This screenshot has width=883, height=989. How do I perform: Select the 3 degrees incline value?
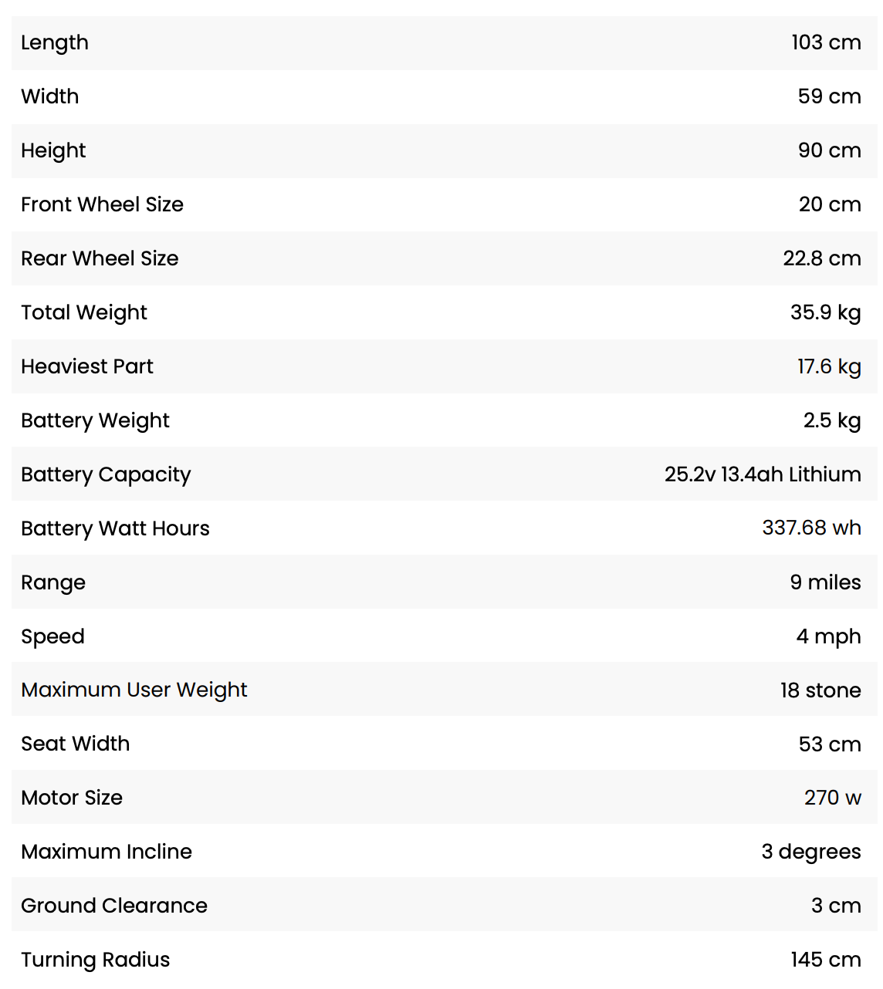[x=810, y=852]
